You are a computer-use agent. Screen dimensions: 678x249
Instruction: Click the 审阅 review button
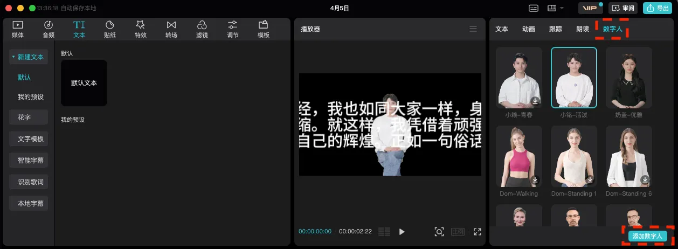(x=623, y=8)
